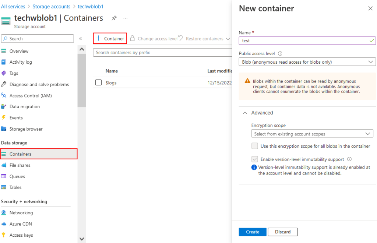Open File shares in sidebar menu
The image size is (377, 243).
(20, 165)
